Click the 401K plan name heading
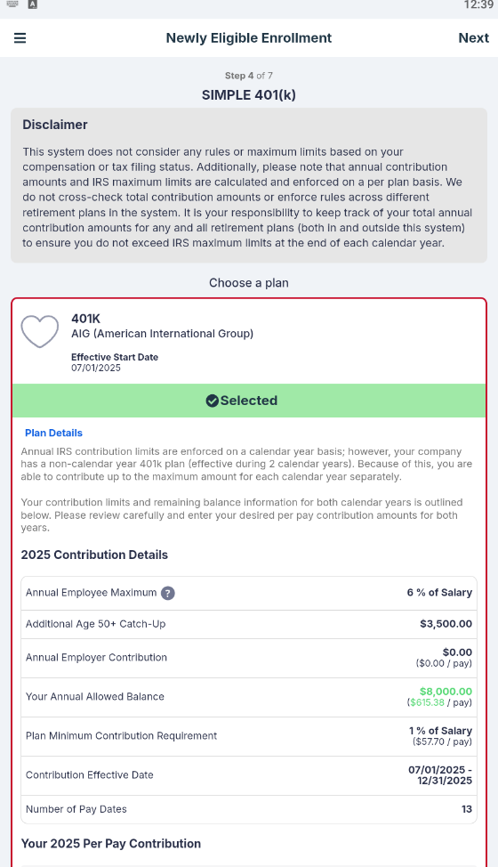The width and height of the screenshot is (498, 867). (85, 319)
